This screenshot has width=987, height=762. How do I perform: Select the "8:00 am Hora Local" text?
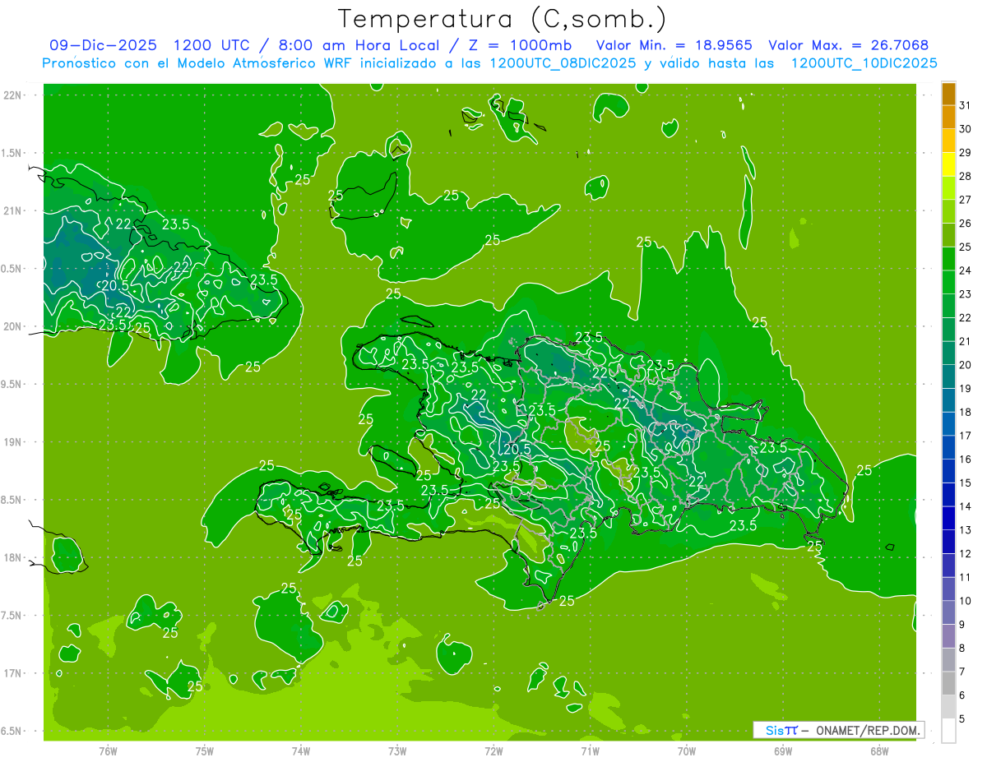pos(361,45)
